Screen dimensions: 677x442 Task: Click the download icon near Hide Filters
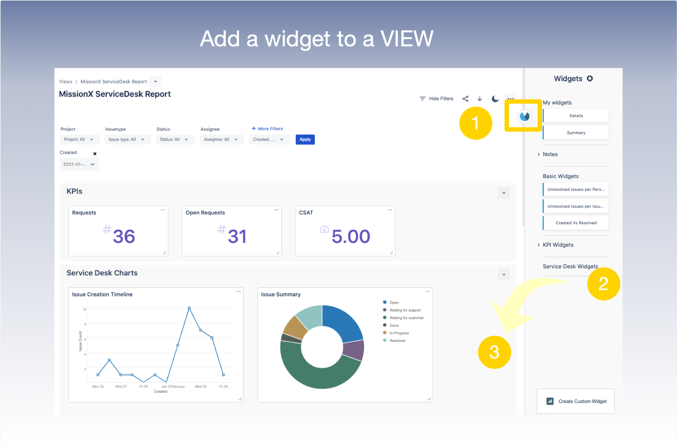click(x=480, y=98)
